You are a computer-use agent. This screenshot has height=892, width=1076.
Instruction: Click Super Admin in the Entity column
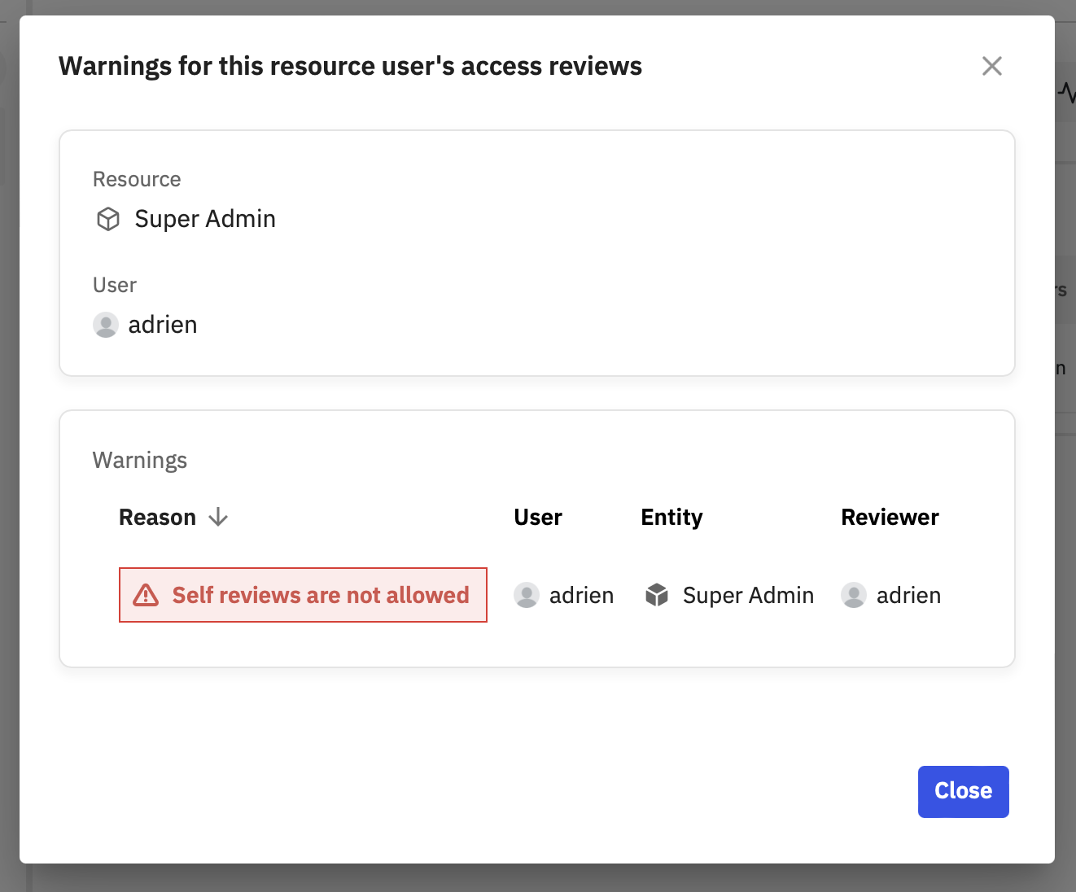click(x=748, y=596)
